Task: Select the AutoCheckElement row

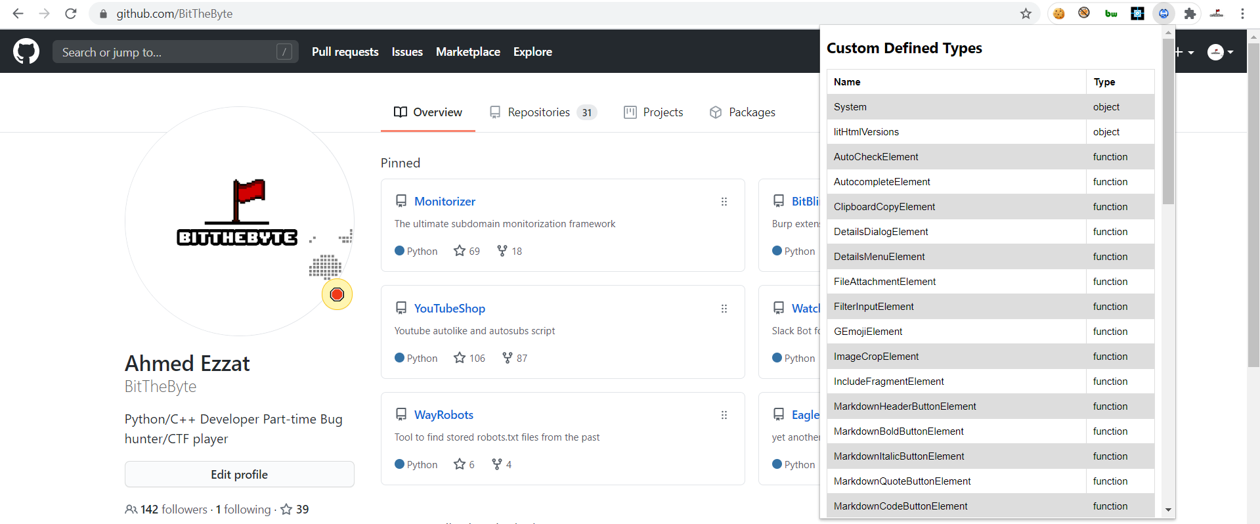Action: pos(991,157)
